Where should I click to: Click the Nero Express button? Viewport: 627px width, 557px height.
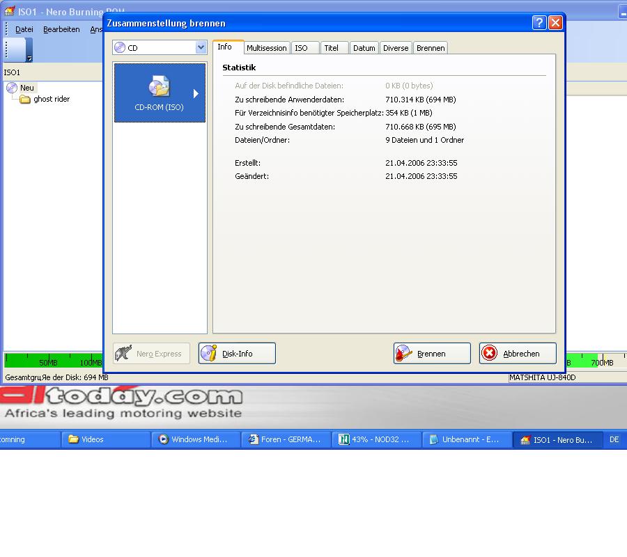pyautogui.click(x=152, y=353)
